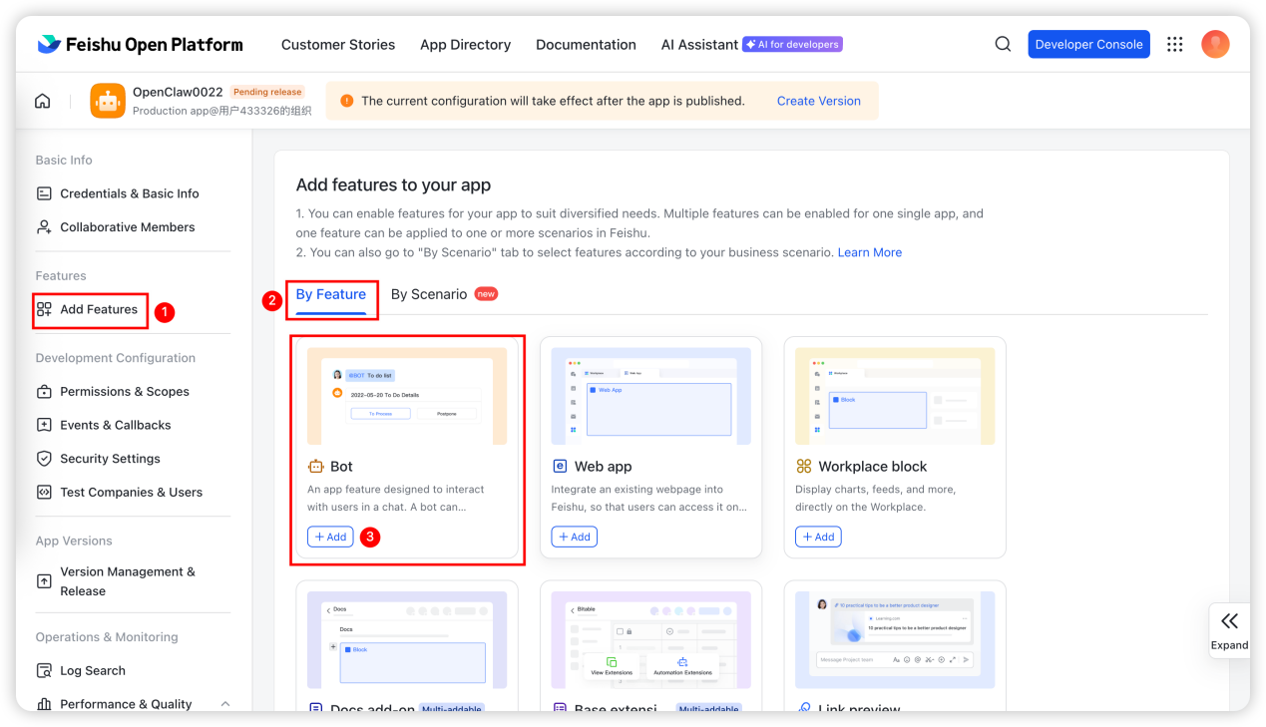Collapse the Performance & Quality section
The height and width of the screenshot is (727, 1266).
[224, 704]
